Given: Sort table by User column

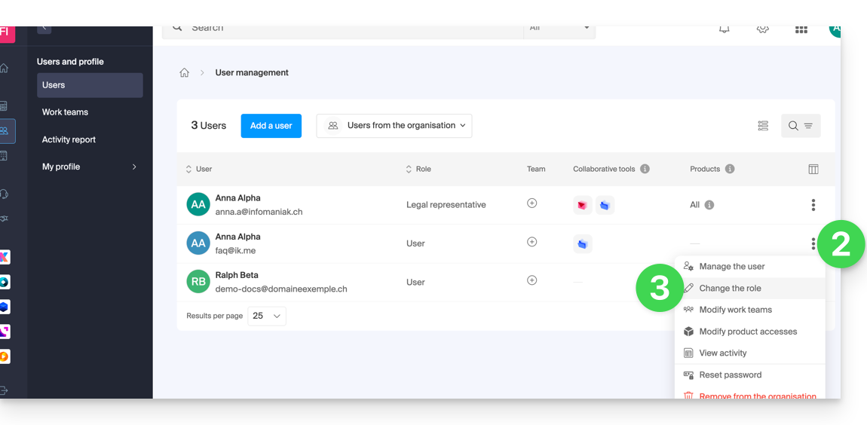Looking at the screenshot, I should click(x=199, y=169).
